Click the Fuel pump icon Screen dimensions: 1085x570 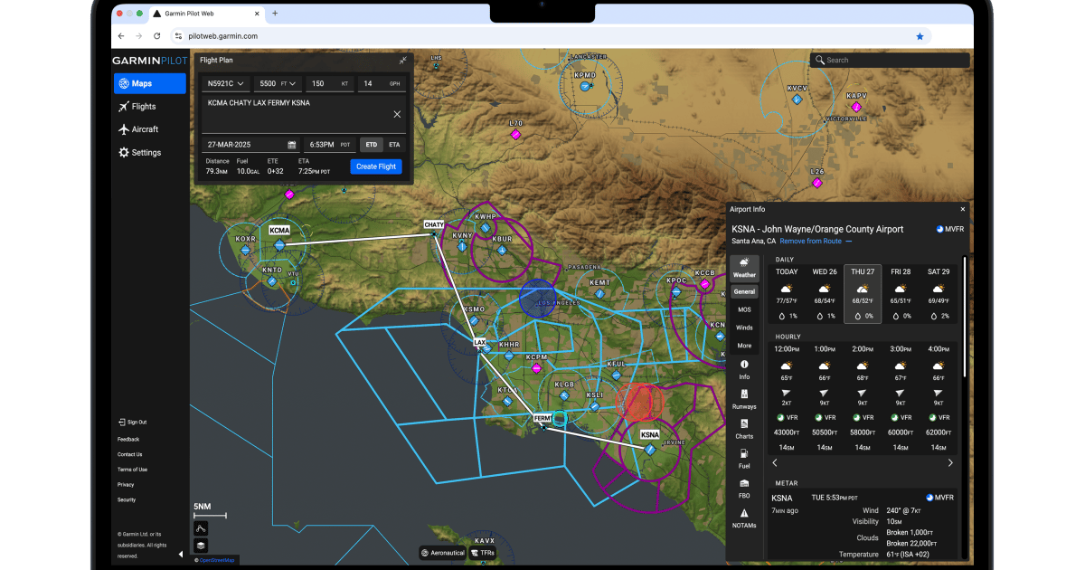744,453
